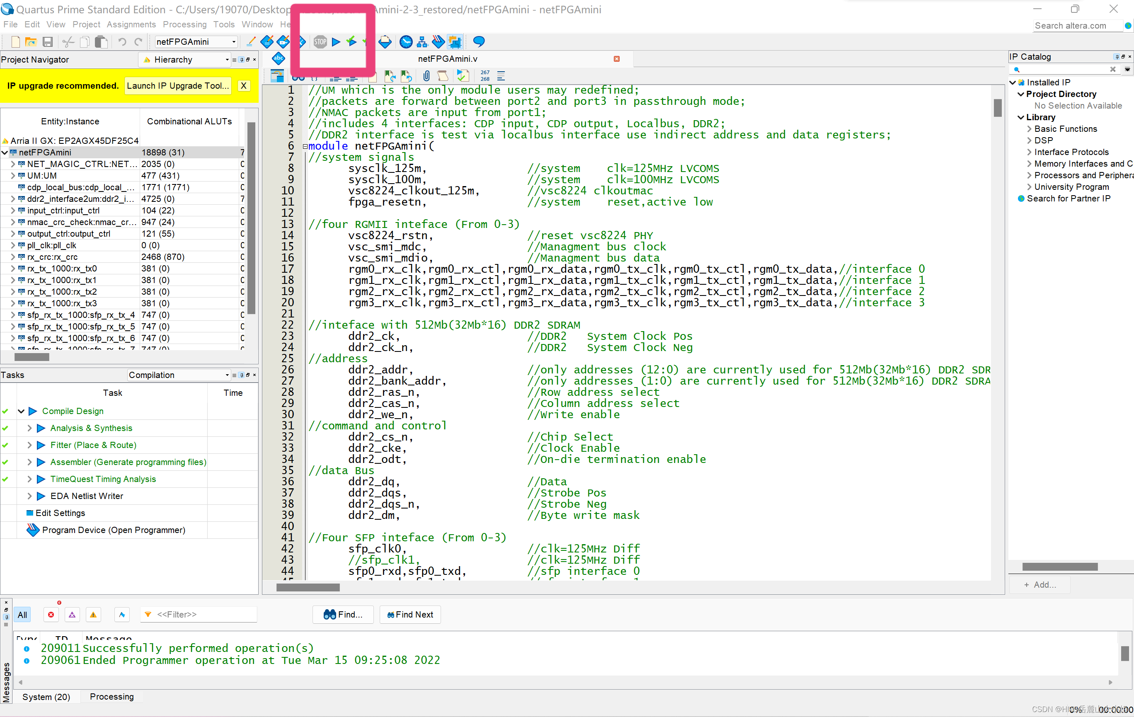Click the Start Analysis & Synthesis icon
The width and height of the screenshot is (1134, 717).
tap(351, 42)
